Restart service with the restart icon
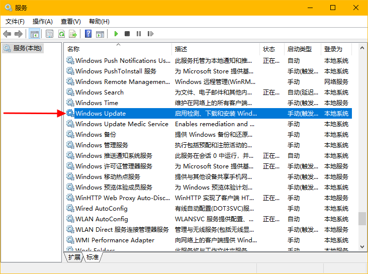The image size is (368, 274). coord(150,34)
